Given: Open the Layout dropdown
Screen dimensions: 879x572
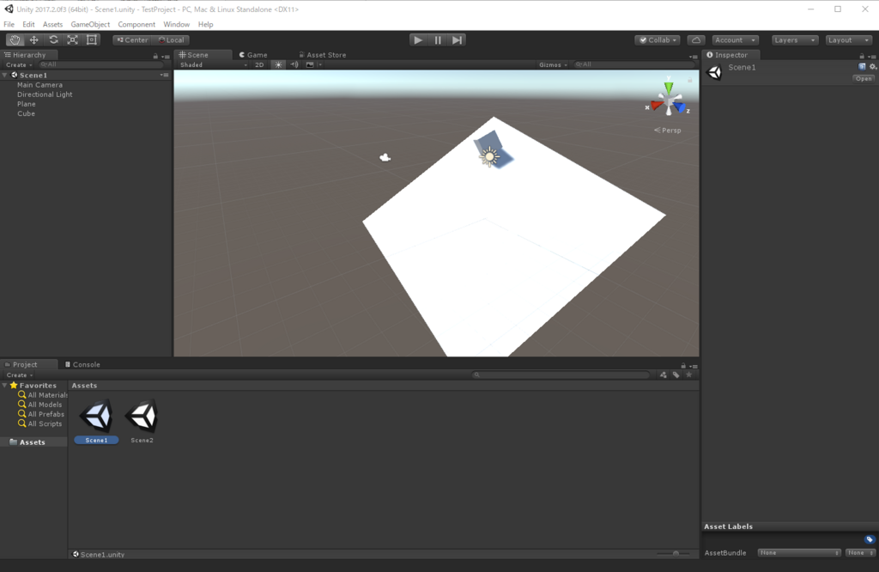Looking at the screenshot, I should pyautogui.click(x=849, y=40).
